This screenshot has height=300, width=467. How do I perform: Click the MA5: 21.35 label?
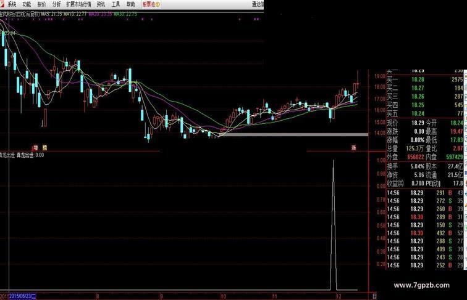(x=51, y=14)
